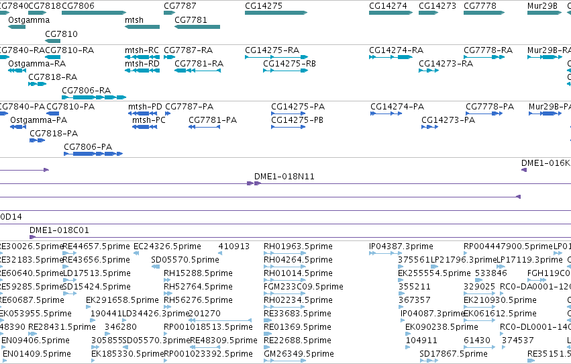Select the CG7806-PA coding glyph
This screenshot has width=571, height=364.
coord(93,154)
